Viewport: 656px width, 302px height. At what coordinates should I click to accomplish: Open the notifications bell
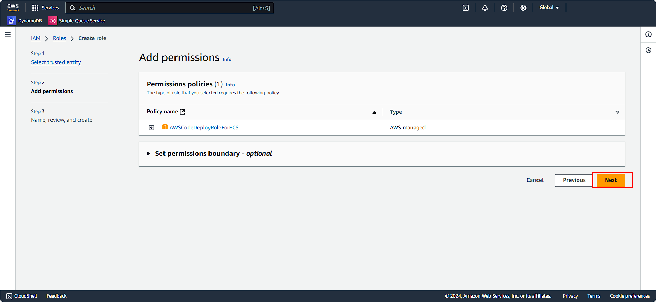(485, 8)
